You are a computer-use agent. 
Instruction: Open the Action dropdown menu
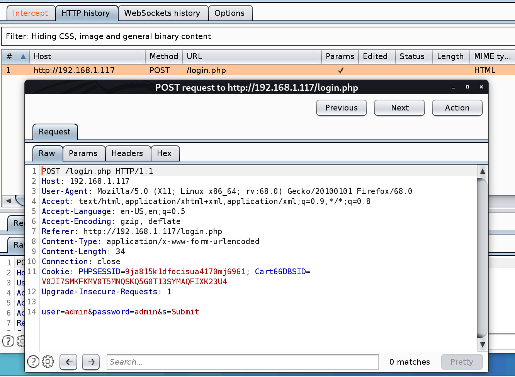click(x=457, y=108)
